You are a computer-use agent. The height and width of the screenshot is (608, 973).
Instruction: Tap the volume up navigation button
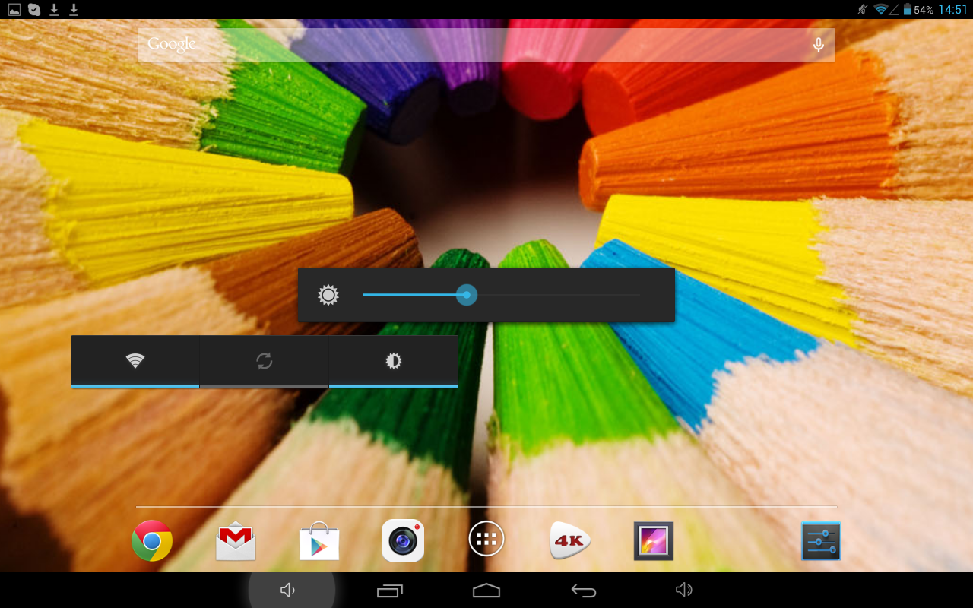(x=684, y=590)
